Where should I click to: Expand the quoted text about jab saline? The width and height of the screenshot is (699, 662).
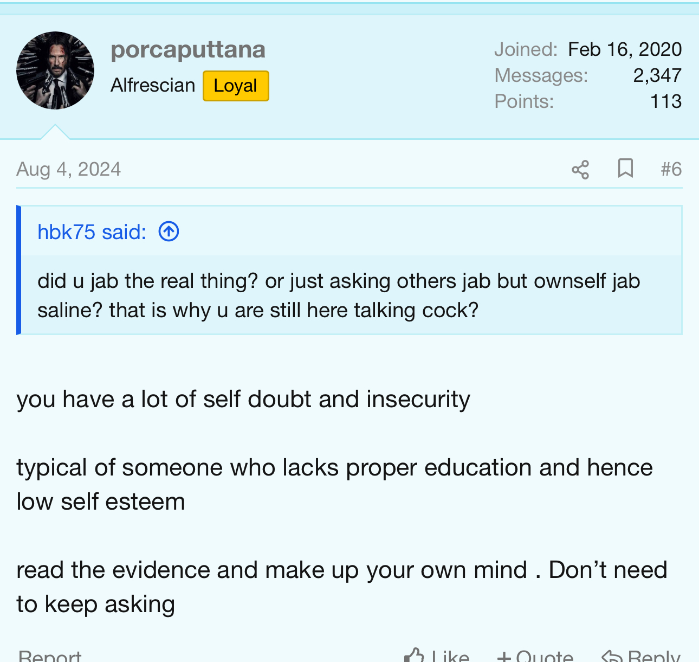(x=339, y=295)
